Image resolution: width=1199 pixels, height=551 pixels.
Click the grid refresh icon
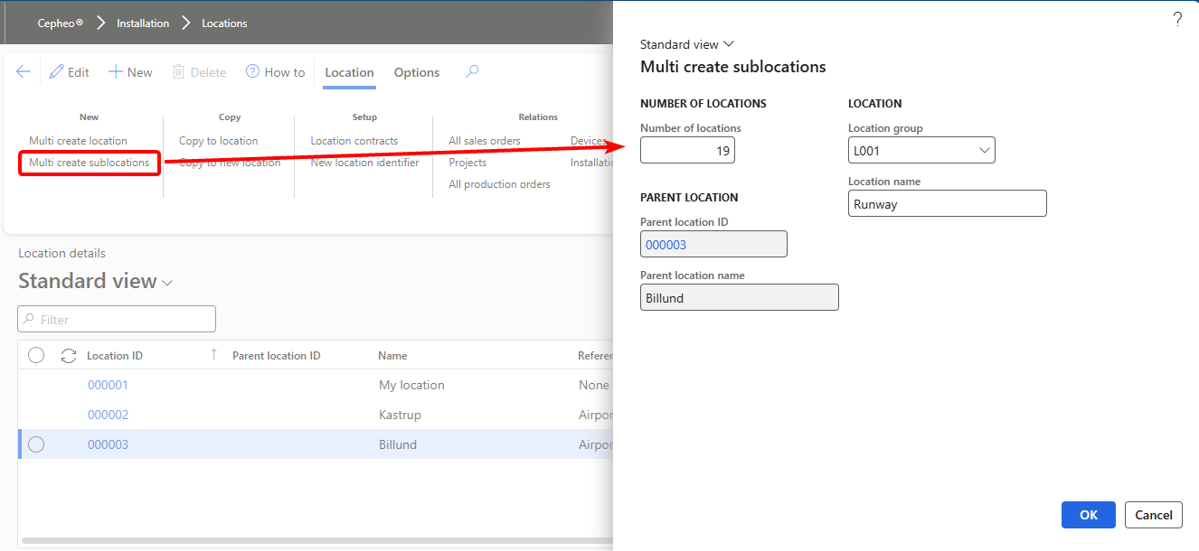68,356
